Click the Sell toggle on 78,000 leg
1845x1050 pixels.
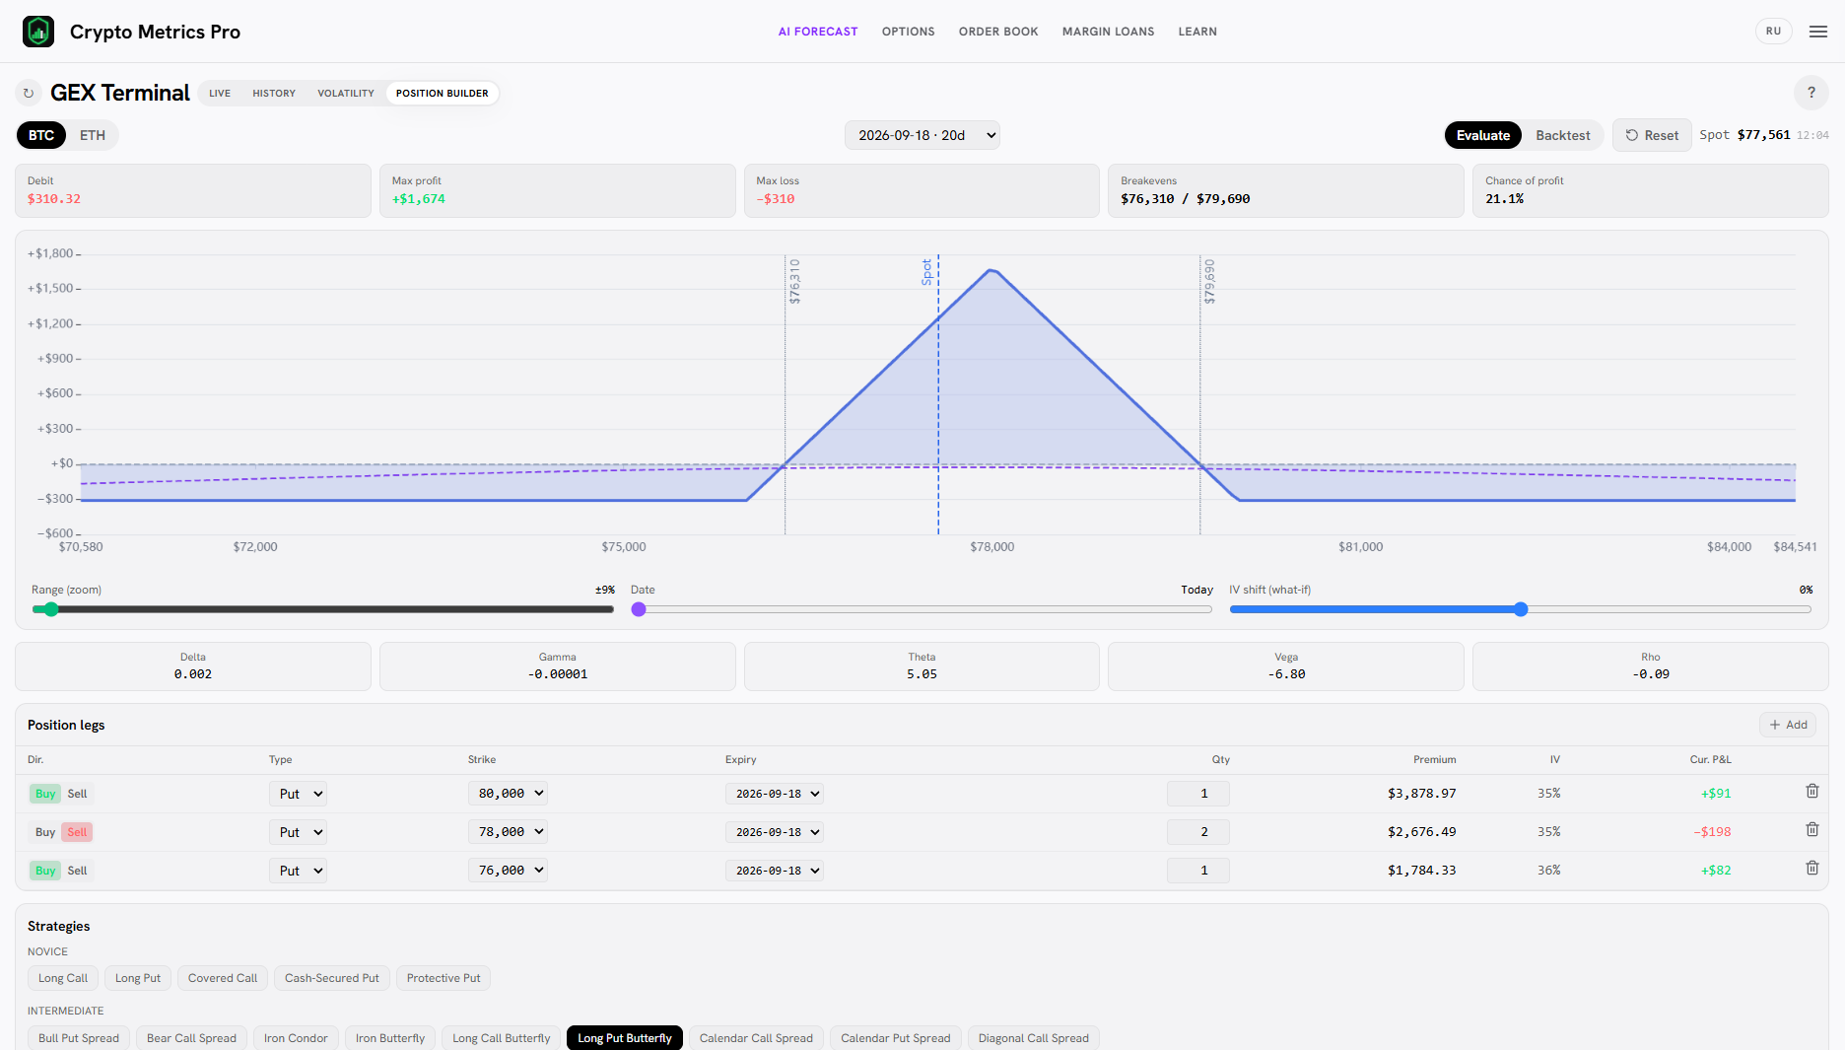tap(77, 832)
